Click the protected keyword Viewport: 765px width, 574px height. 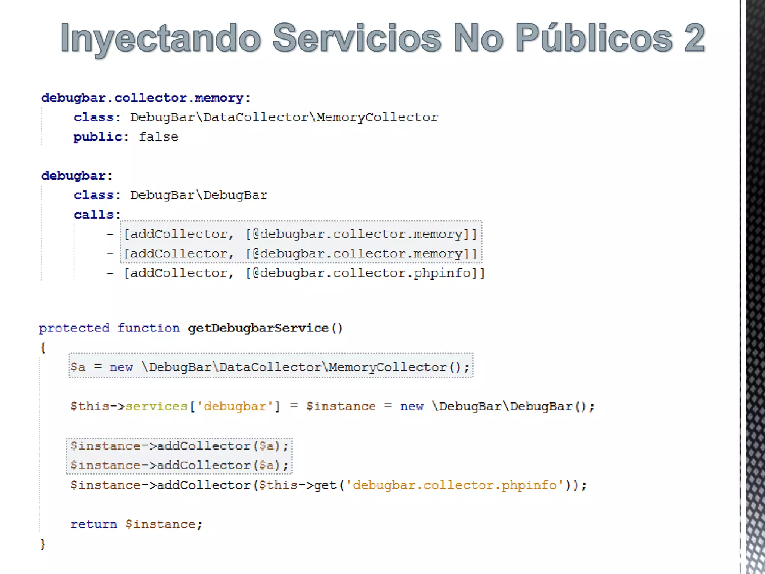click(74, 328)
